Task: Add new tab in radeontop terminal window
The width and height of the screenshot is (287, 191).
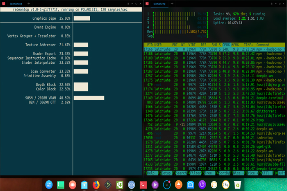Action: coord(29,4)
